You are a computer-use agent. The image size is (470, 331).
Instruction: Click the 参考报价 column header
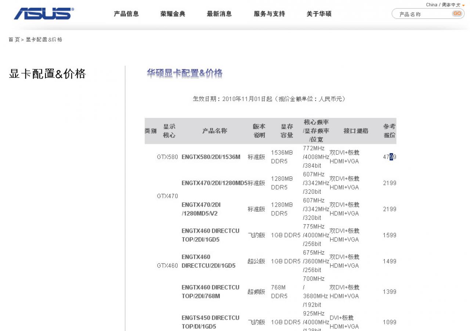click(x=390, y=131)
